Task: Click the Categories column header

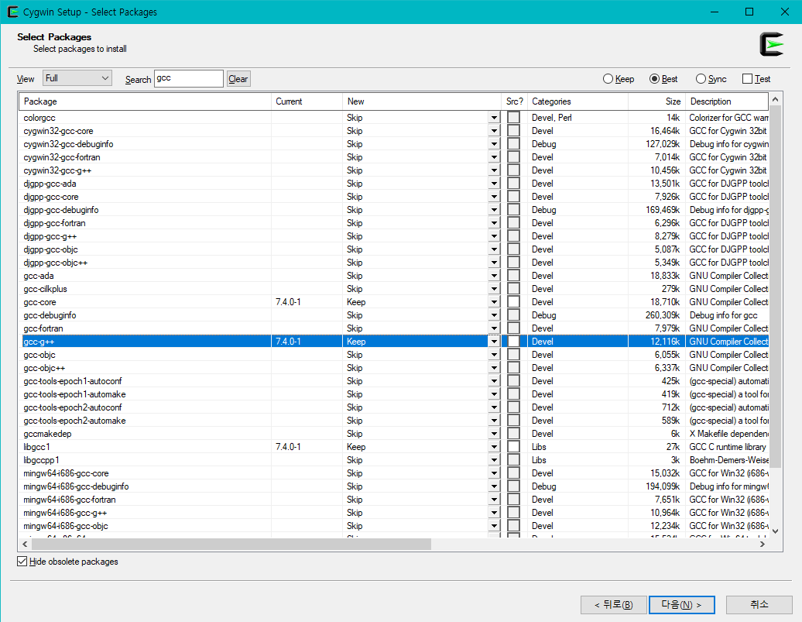Action: [x=578, y=101]
